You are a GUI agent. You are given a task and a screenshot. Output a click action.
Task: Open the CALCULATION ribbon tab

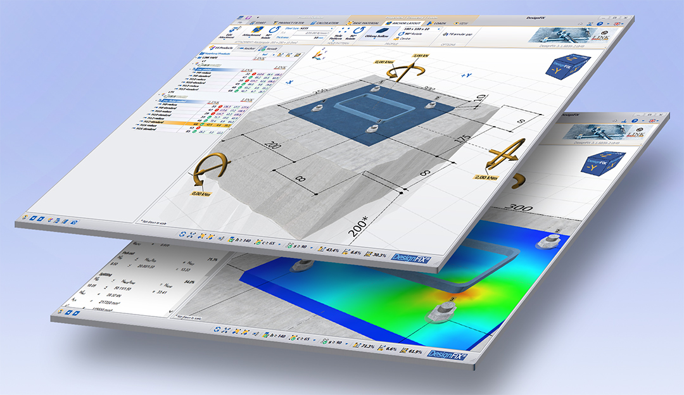[325, 23]
